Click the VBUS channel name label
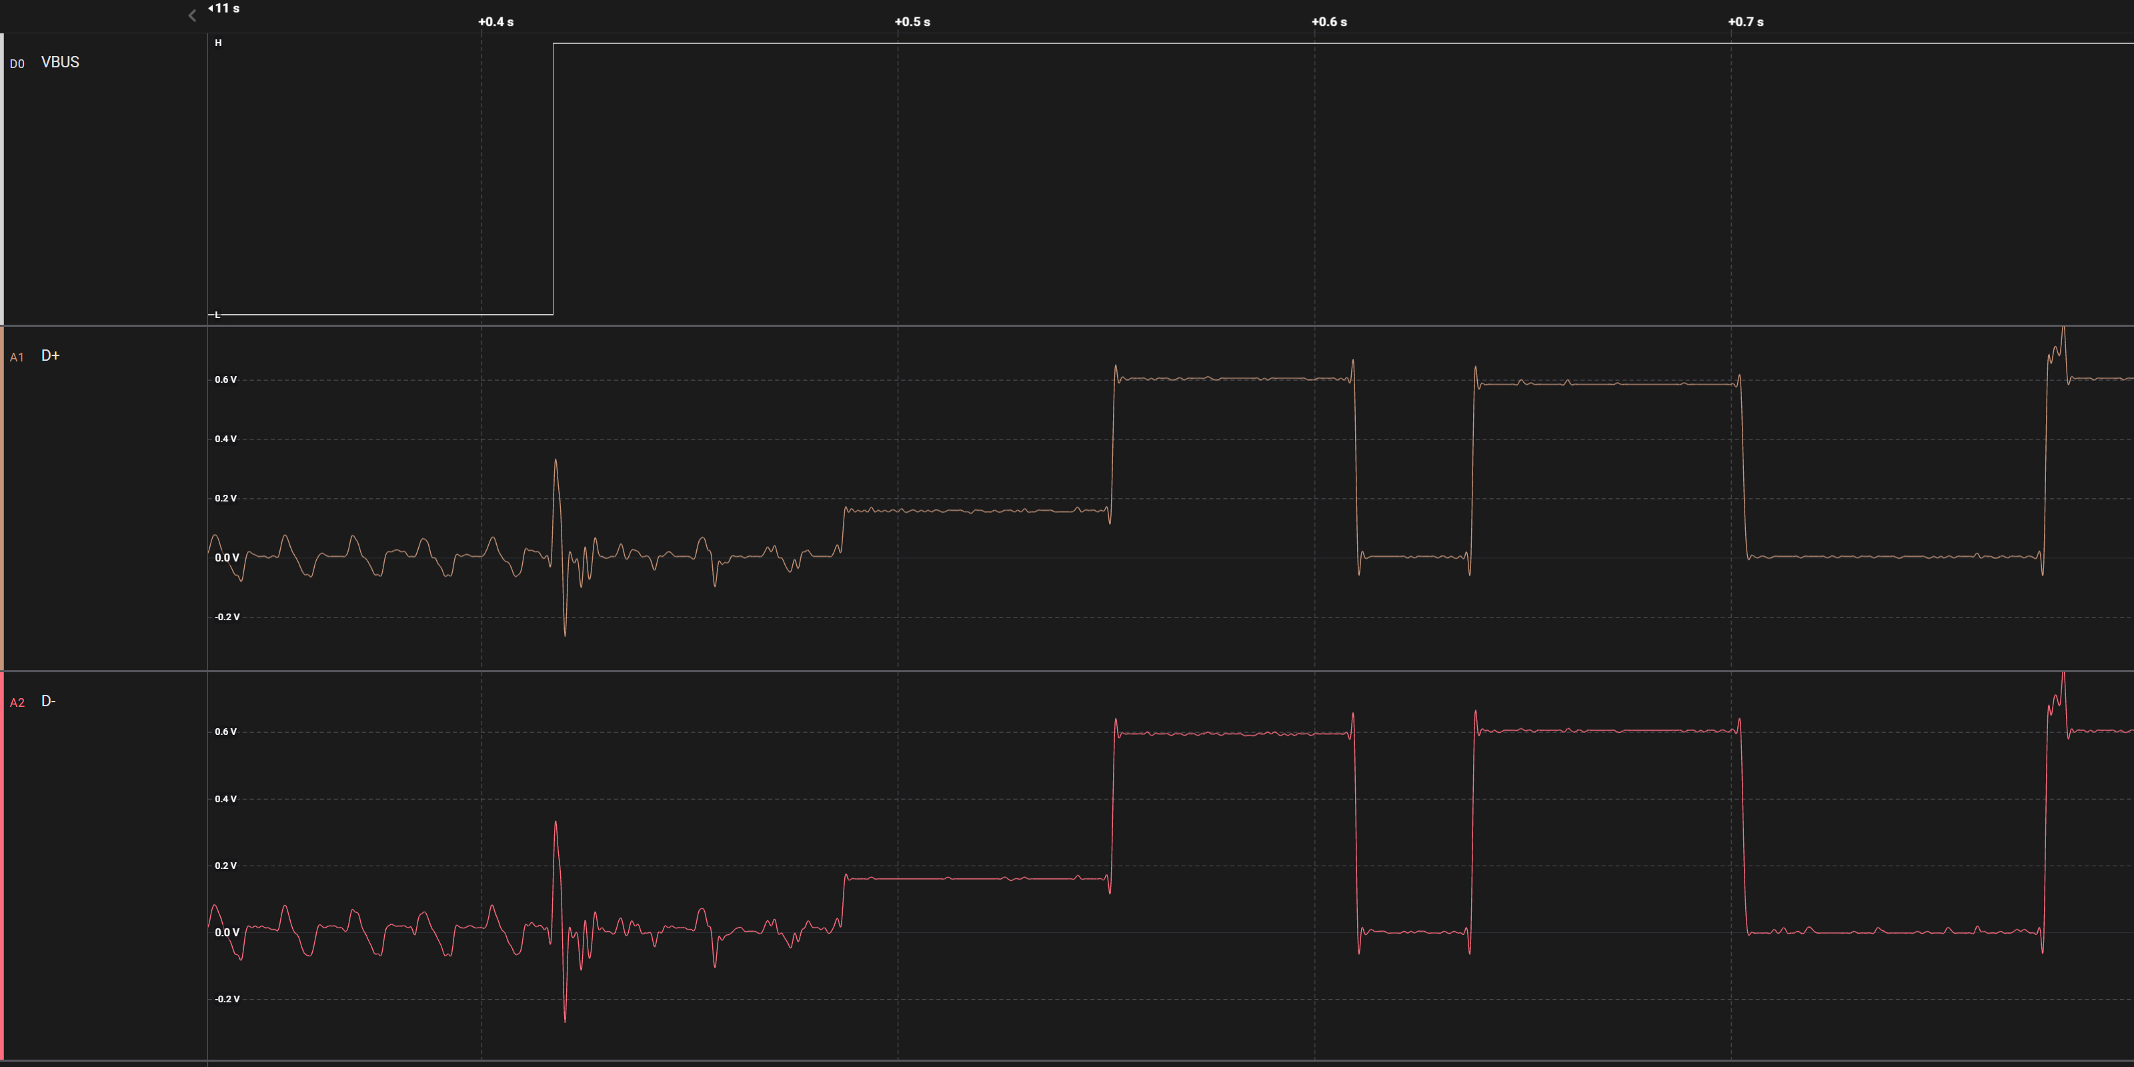2134x1067 pixels. pyautogui.click(x=59, y=62)
